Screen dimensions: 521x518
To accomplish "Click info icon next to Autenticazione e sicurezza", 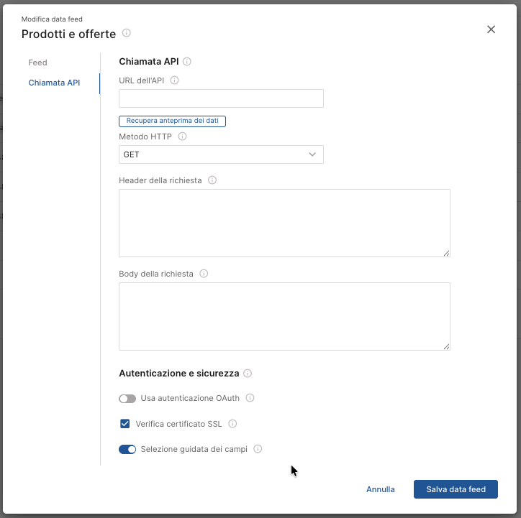I will [248, 374].
